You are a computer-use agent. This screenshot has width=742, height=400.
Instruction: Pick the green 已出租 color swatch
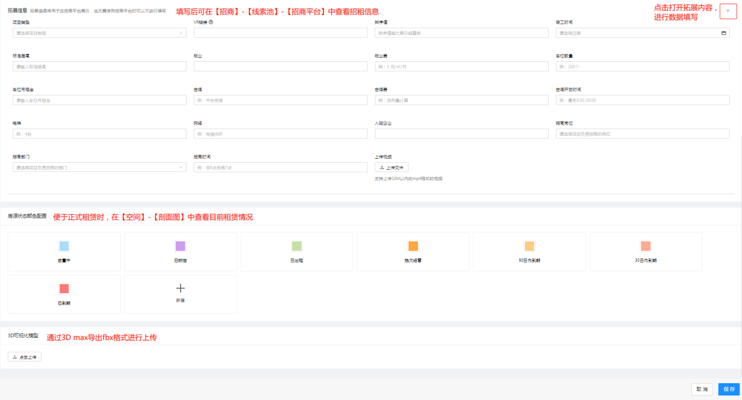click(297, 246)
